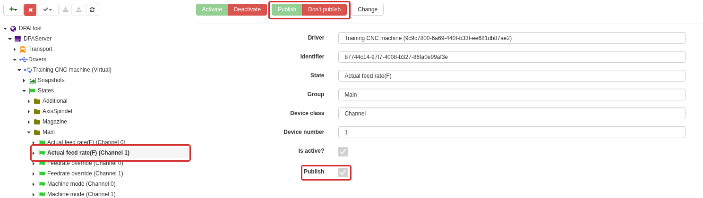This screenshot has width=703, height=198.
Task: Click the Additional folder icon
Action: click(x=37, y=101)
